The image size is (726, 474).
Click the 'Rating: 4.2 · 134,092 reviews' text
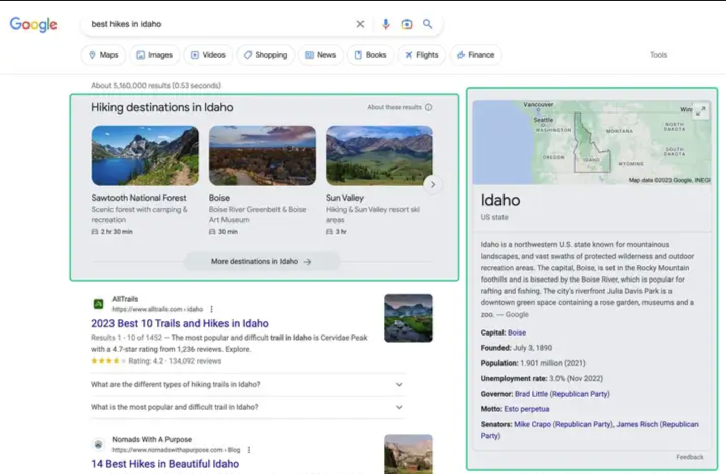coord(175,361)
